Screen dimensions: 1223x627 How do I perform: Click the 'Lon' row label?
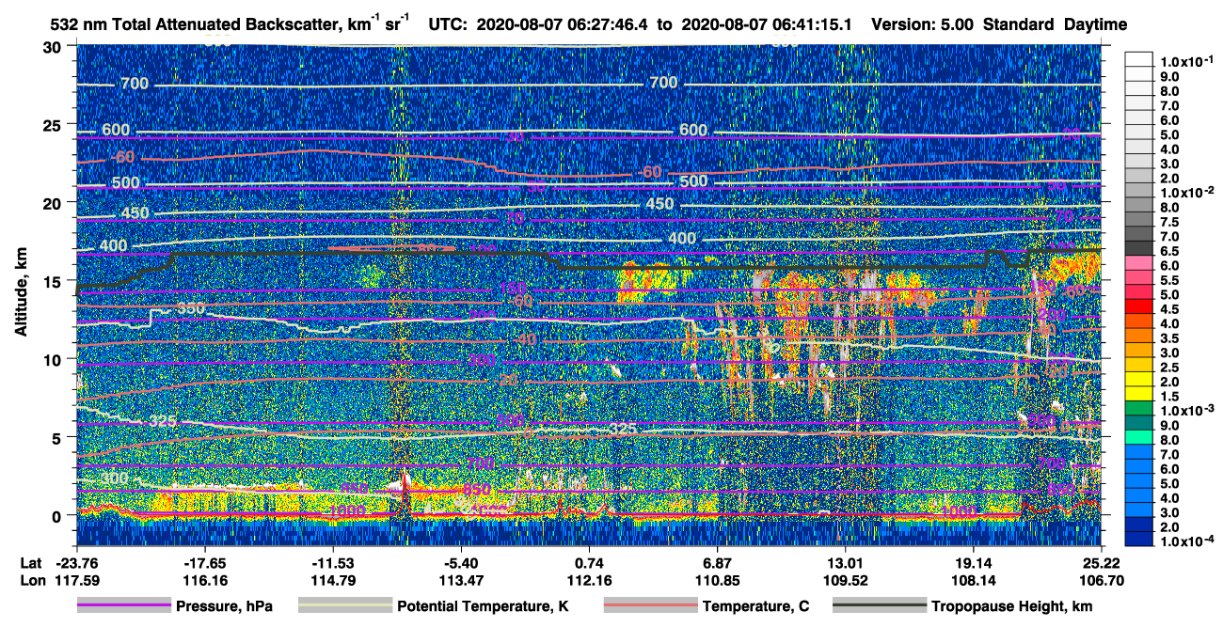point(31,580)
